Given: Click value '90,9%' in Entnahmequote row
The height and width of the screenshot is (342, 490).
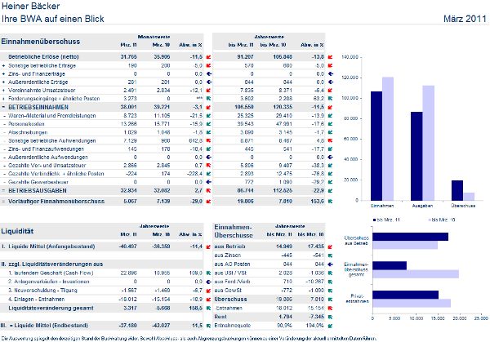Looking at the screenshot, I should pos(284,326).
